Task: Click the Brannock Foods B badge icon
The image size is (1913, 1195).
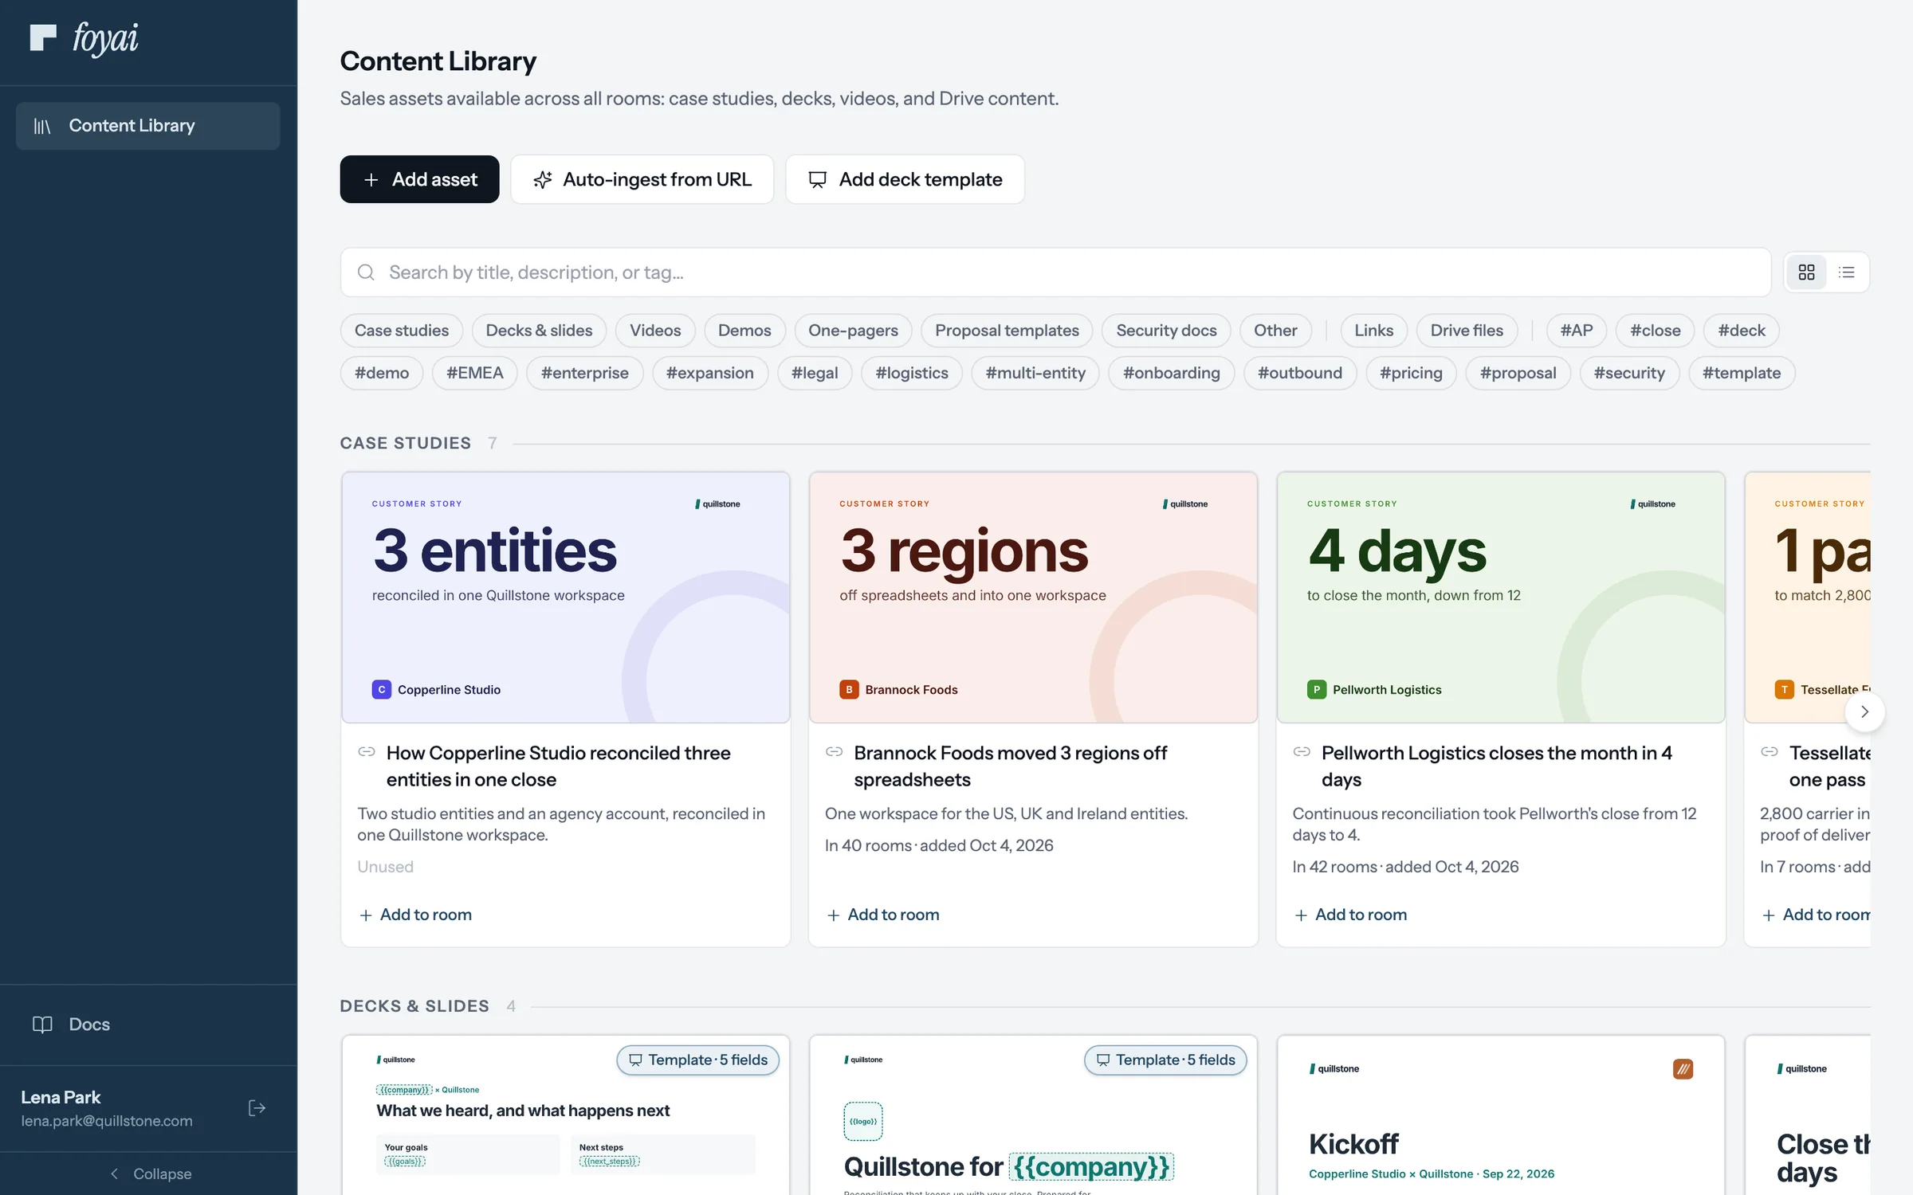Action: click(849, 689)
